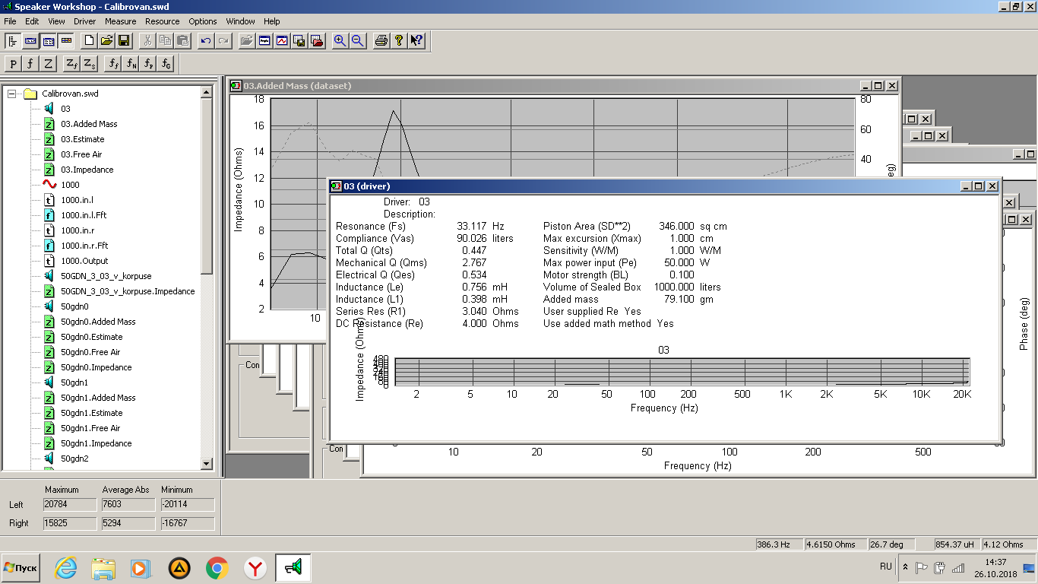Click the Print icon in toolbar
This screenshot has width=1038, height=584.
tap(381, 41)
